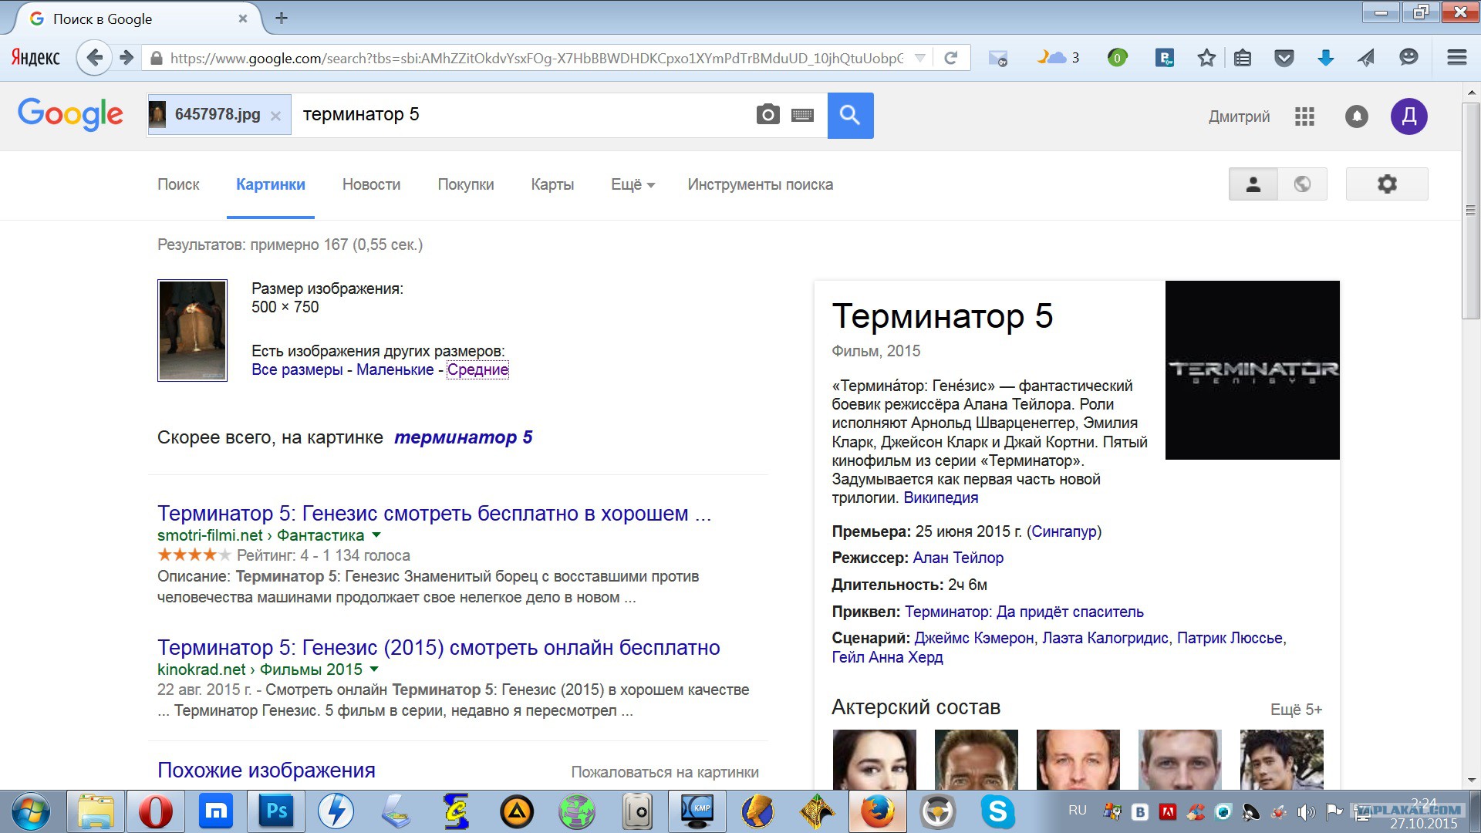
Task: Open the Похожие изображения heading link
Action: [266, 770]
